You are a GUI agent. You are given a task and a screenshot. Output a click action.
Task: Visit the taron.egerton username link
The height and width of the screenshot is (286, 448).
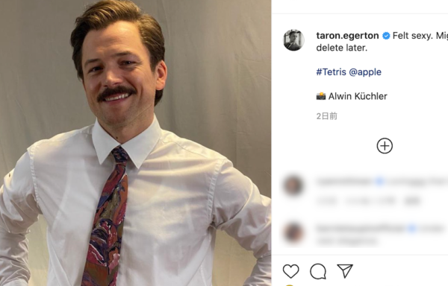(347, 36)
